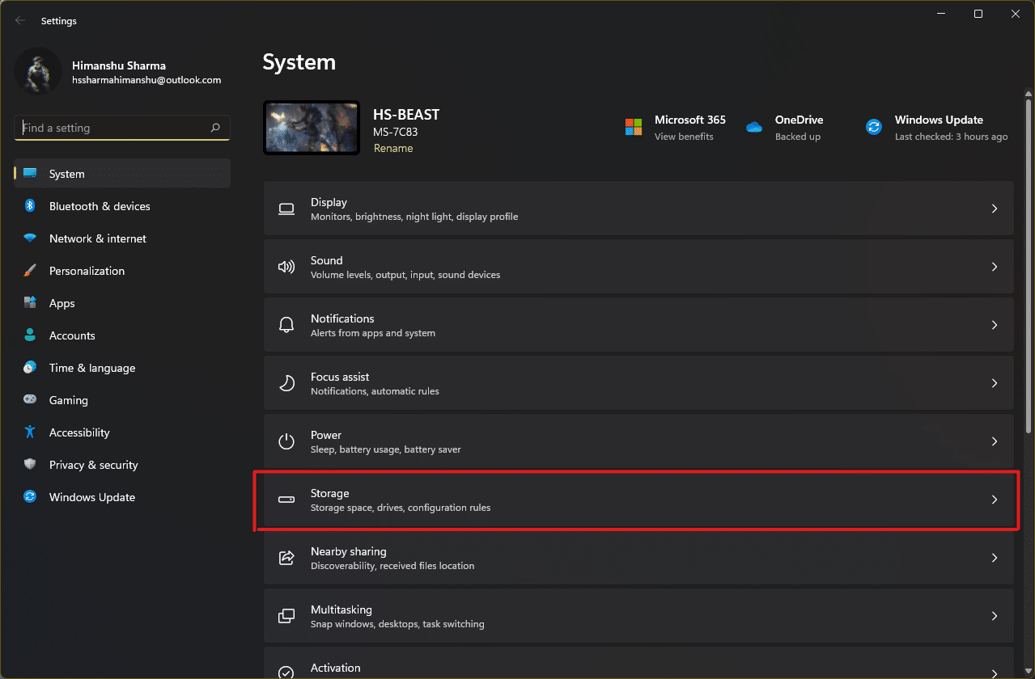The width and height of the screenshot is (1035, 679).
Task: Open Accessibility label in sidebar
Action: pos(79,432)
